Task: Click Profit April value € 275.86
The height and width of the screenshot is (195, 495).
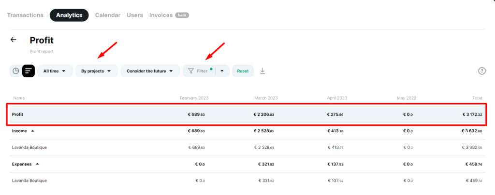Action: click(x=335, y=114)
